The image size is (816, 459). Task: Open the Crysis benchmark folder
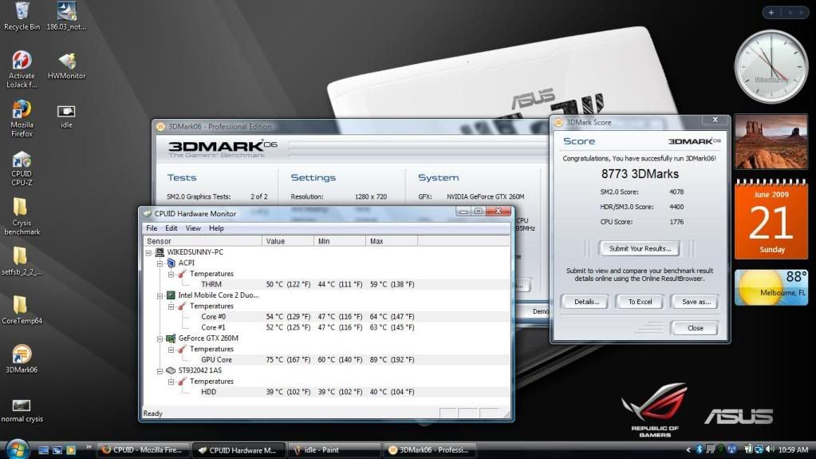pos(22,217)
